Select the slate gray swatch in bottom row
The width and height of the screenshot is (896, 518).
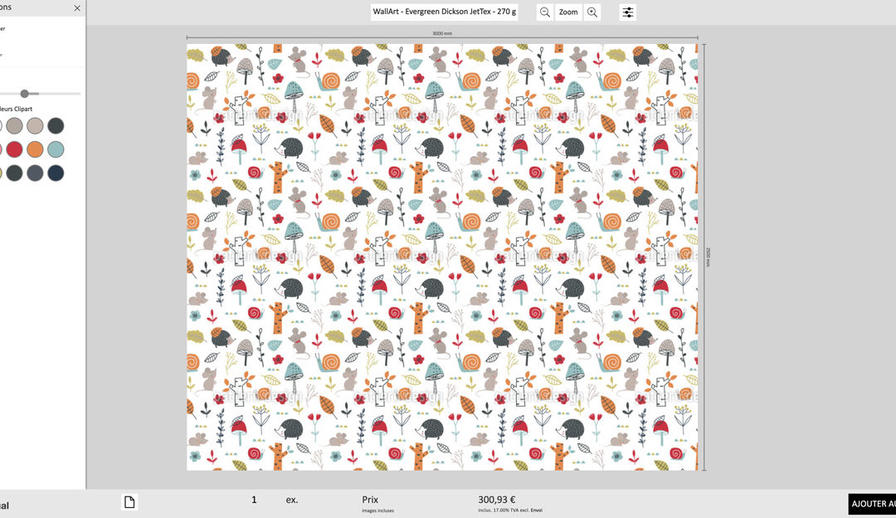[x=35, y=173]
